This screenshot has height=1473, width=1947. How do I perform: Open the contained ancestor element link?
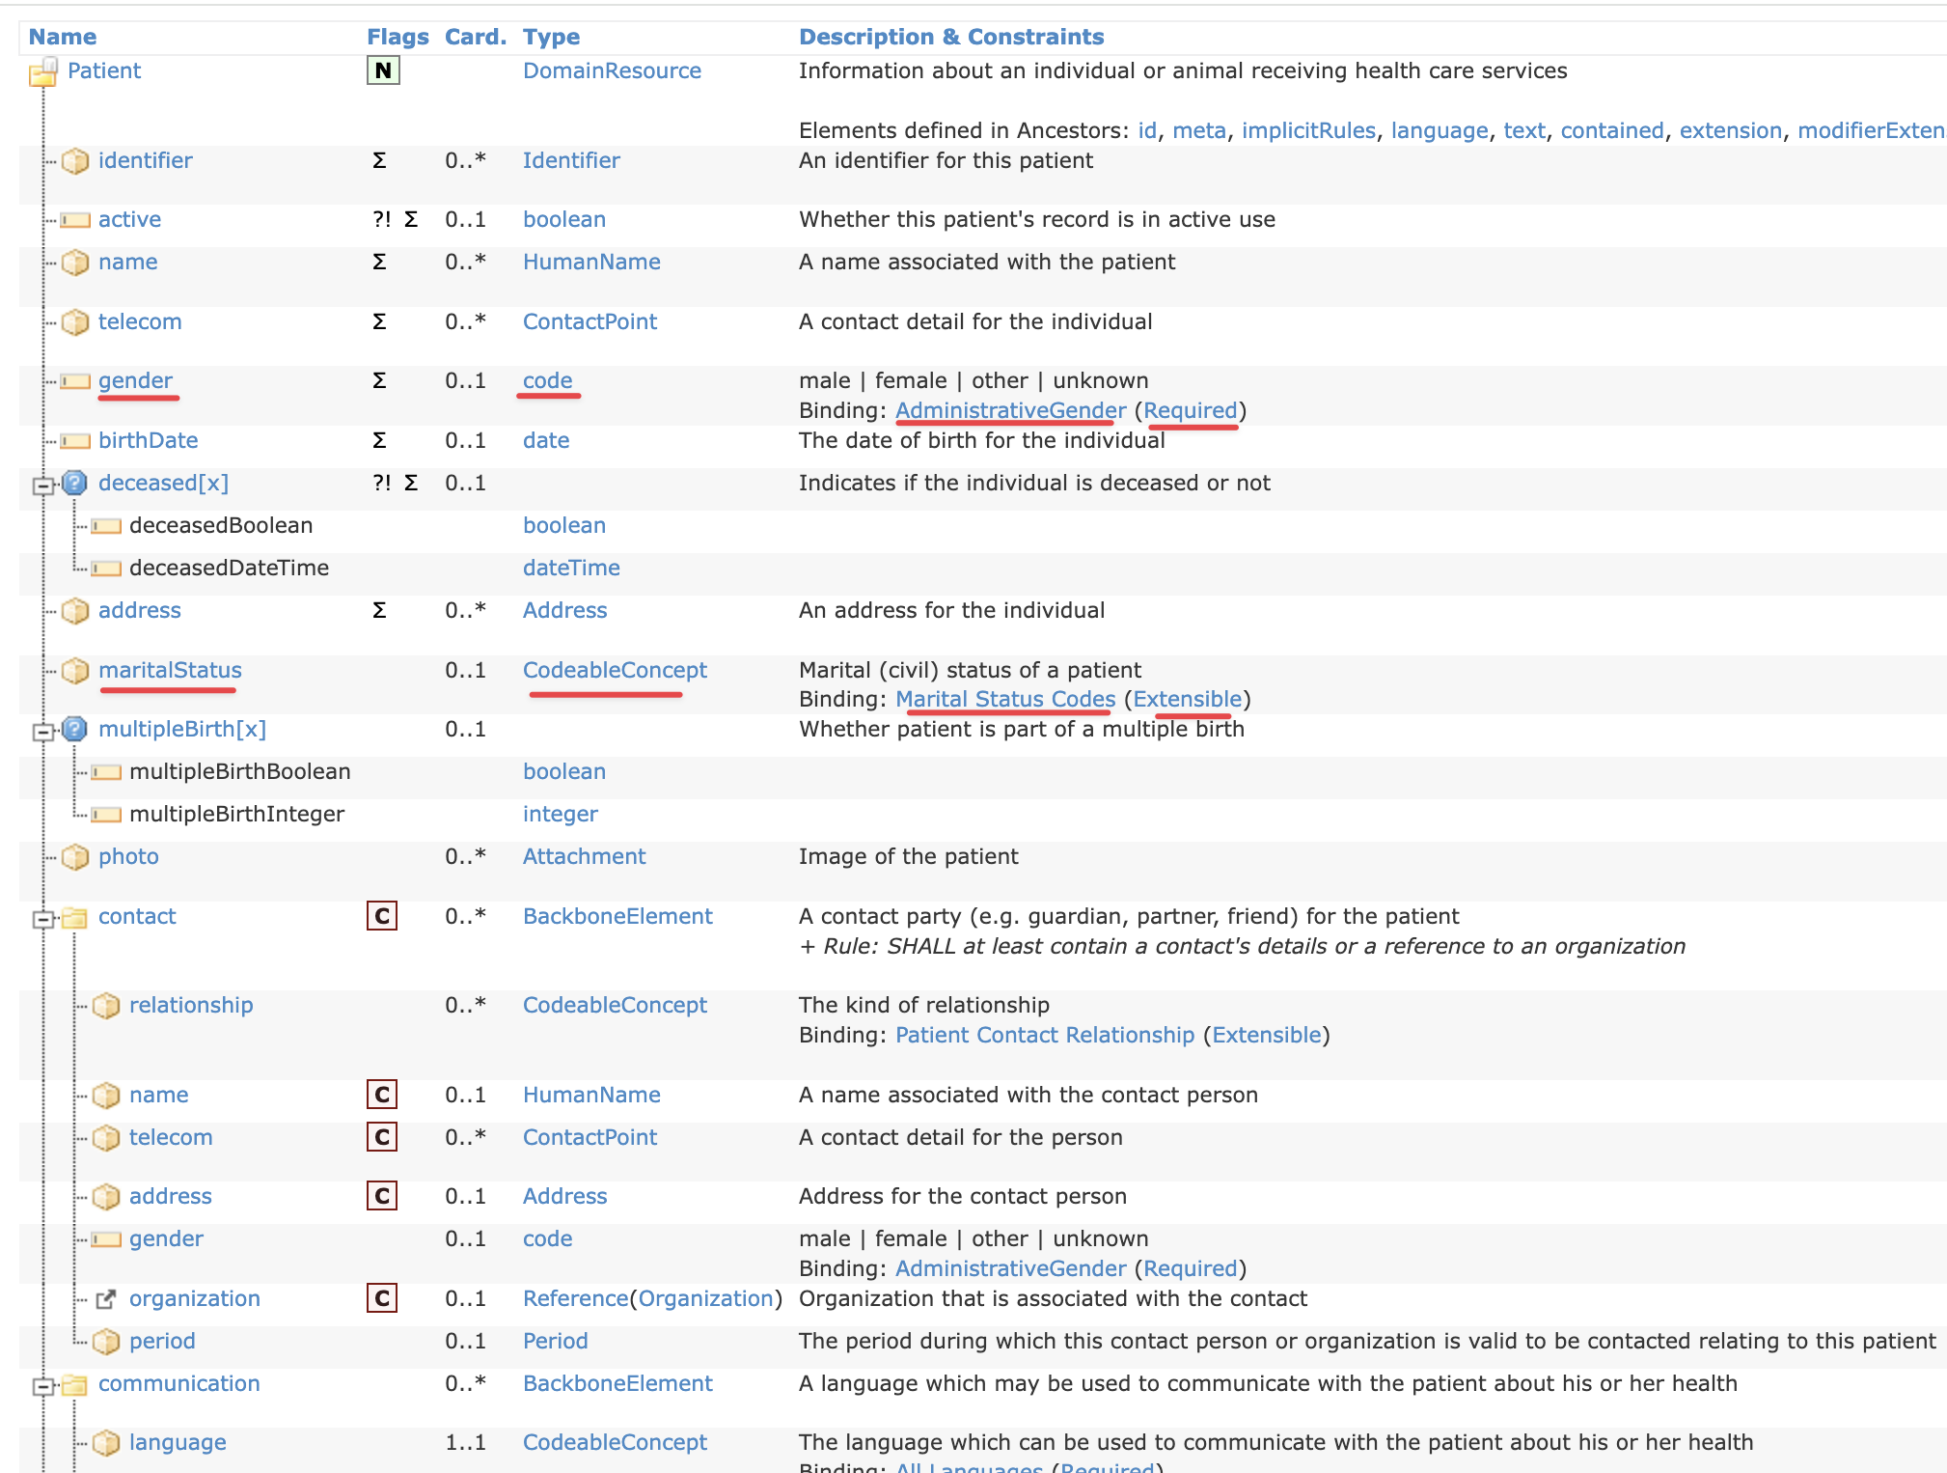[x=1612, y=130]
